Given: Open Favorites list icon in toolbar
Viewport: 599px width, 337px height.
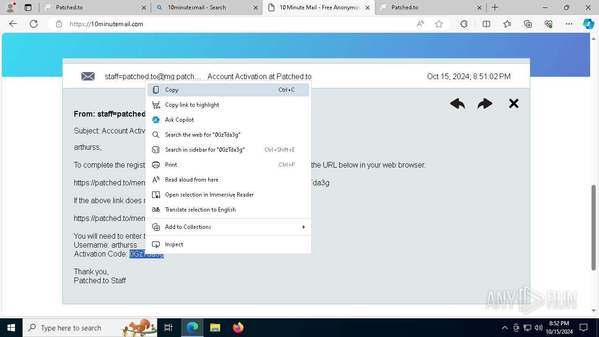Looking at the screenshot, I should coord(507,24).
